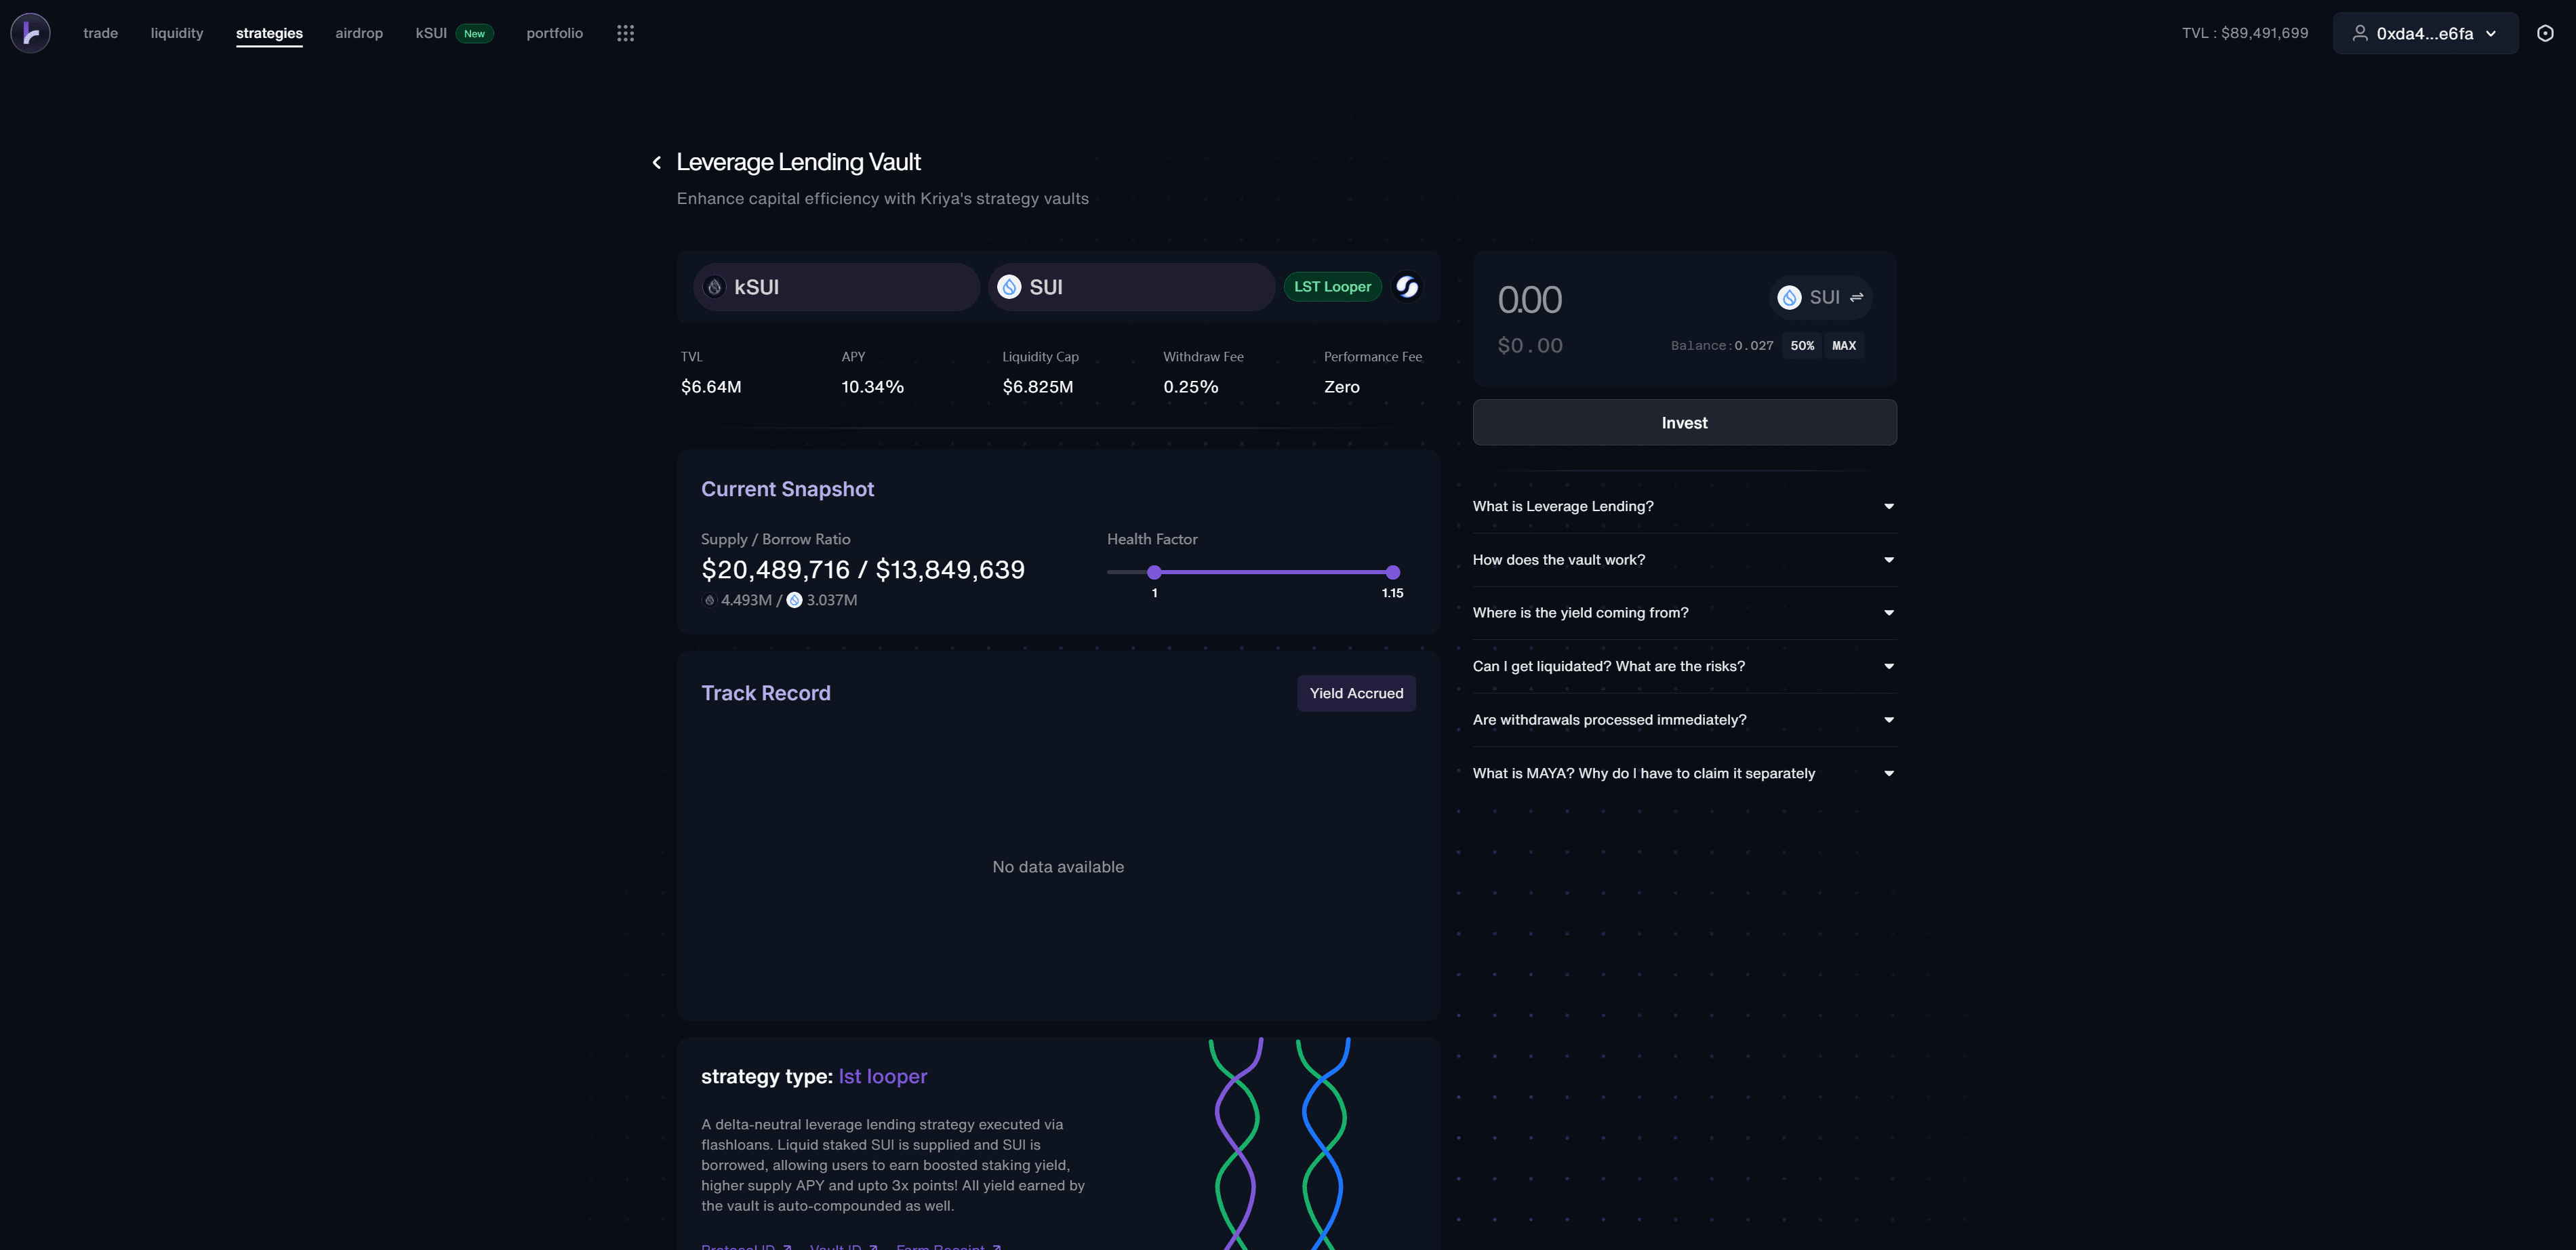Viewport: 2576px width, 1250px height.
Task: Click the Liquidity Cap value $6.825M
Action: [1037, 387]
